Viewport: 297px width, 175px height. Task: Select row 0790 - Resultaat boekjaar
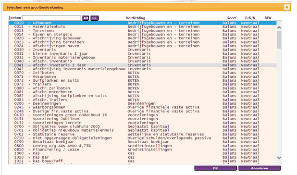pyautogui.click(x=143, y=142)
